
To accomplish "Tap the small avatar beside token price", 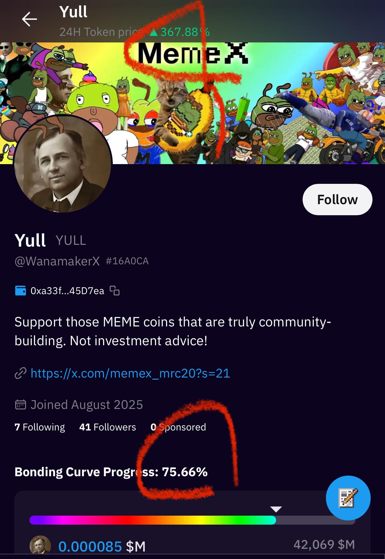I will point(40,545).
